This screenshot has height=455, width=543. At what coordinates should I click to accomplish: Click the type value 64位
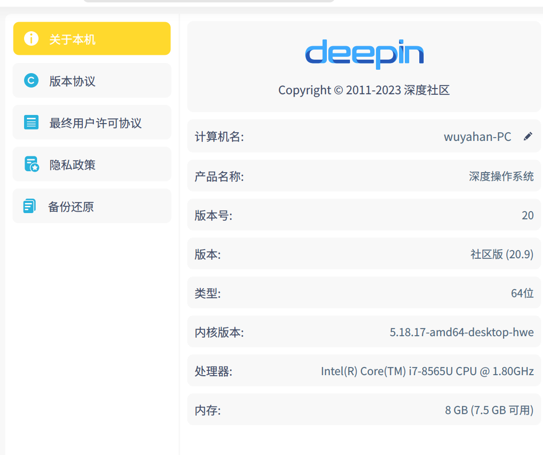pos(522,293)
